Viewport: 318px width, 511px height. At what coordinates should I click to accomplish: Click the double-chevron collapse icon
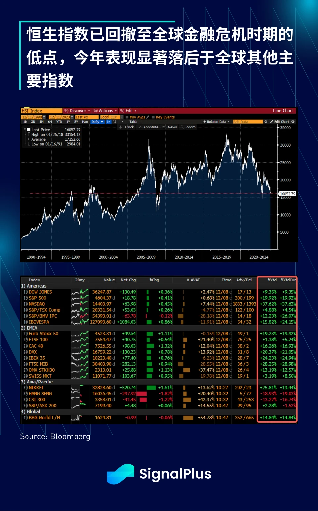click(x=266, y=122)
